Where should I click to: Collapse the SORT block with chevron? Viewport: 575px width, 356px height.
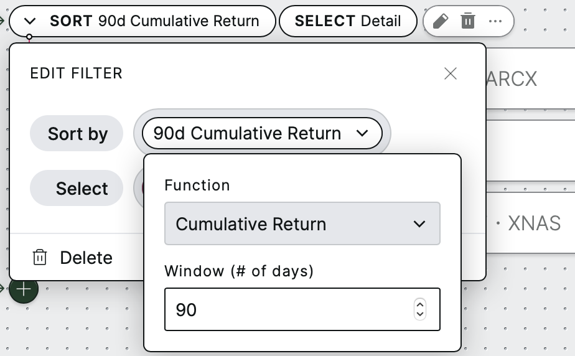pos(30,21)
